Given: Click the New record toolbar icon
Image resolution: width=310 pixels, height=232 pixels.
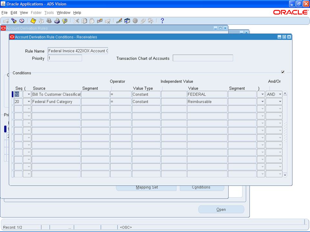Looking at the screenshot, I should click(6, 21).
